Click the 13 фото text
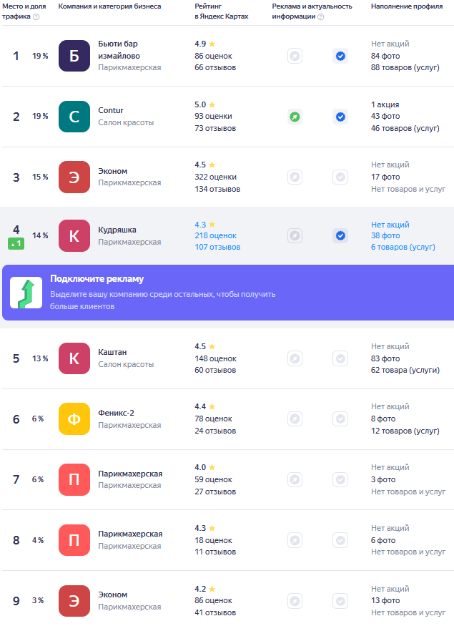Viewport: 454px width, 626px height. pos(385,600)
